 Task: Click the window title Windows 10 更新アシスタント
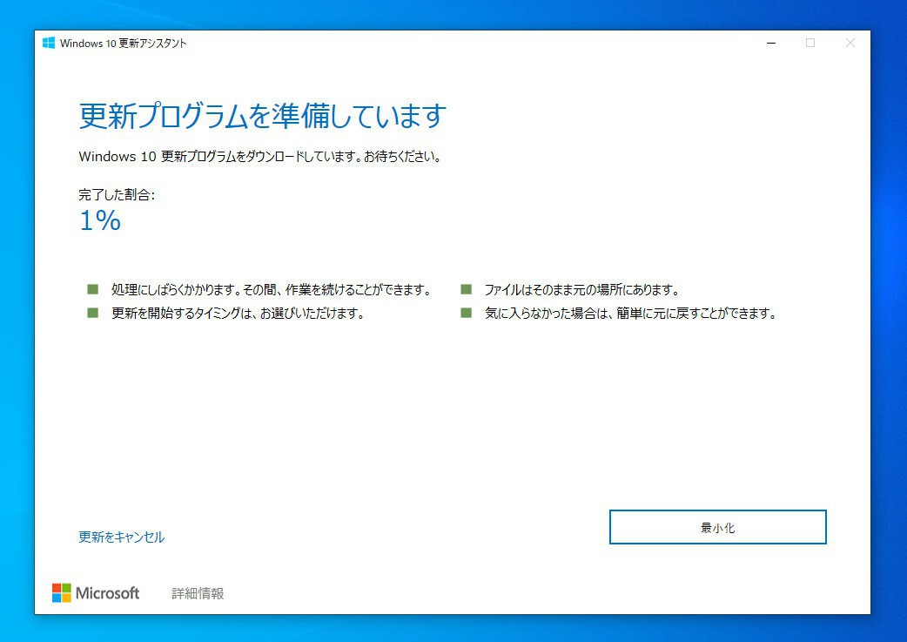[124, 44]
